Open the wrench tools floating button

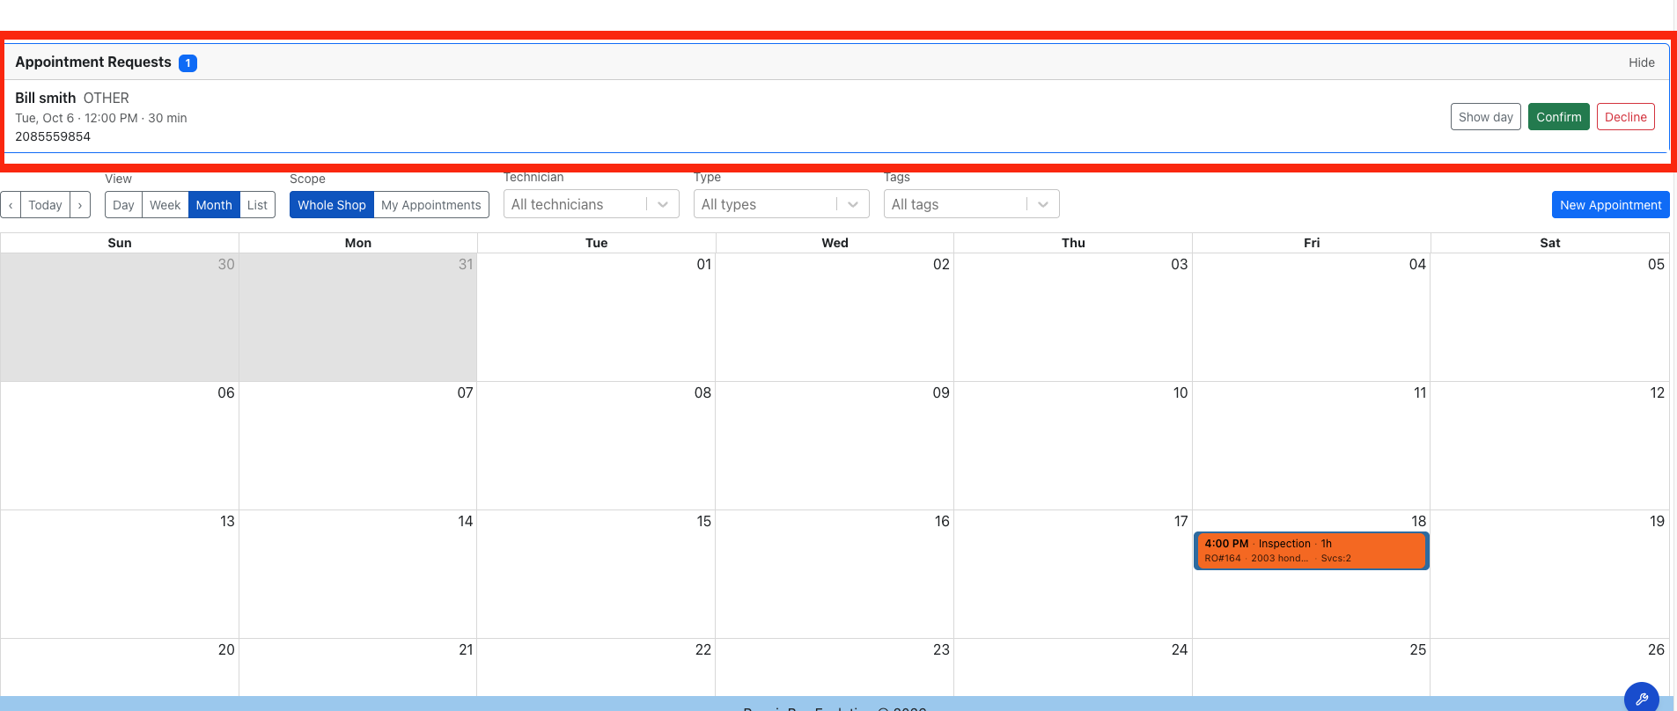(x=1641, y=699)
